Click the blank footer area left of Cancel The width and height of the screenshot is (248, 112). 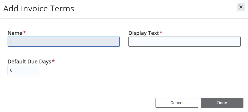coord(76,103)
